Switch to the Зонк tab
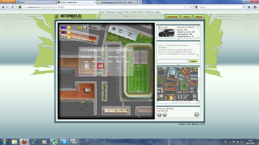The height and width of the screenshot is (145, 259). pos(36,2)
